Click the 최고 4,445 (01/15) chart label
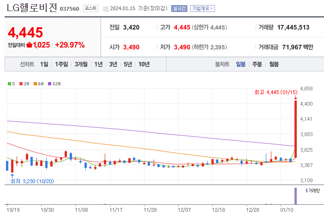Screen dimensions: 324x220 [x=276, y=92]
